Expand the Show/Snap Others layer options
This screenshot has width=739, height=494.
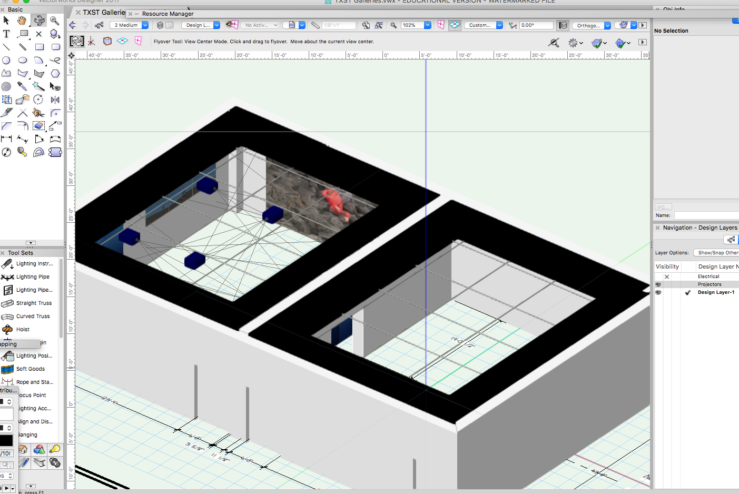tap(716, 253)
